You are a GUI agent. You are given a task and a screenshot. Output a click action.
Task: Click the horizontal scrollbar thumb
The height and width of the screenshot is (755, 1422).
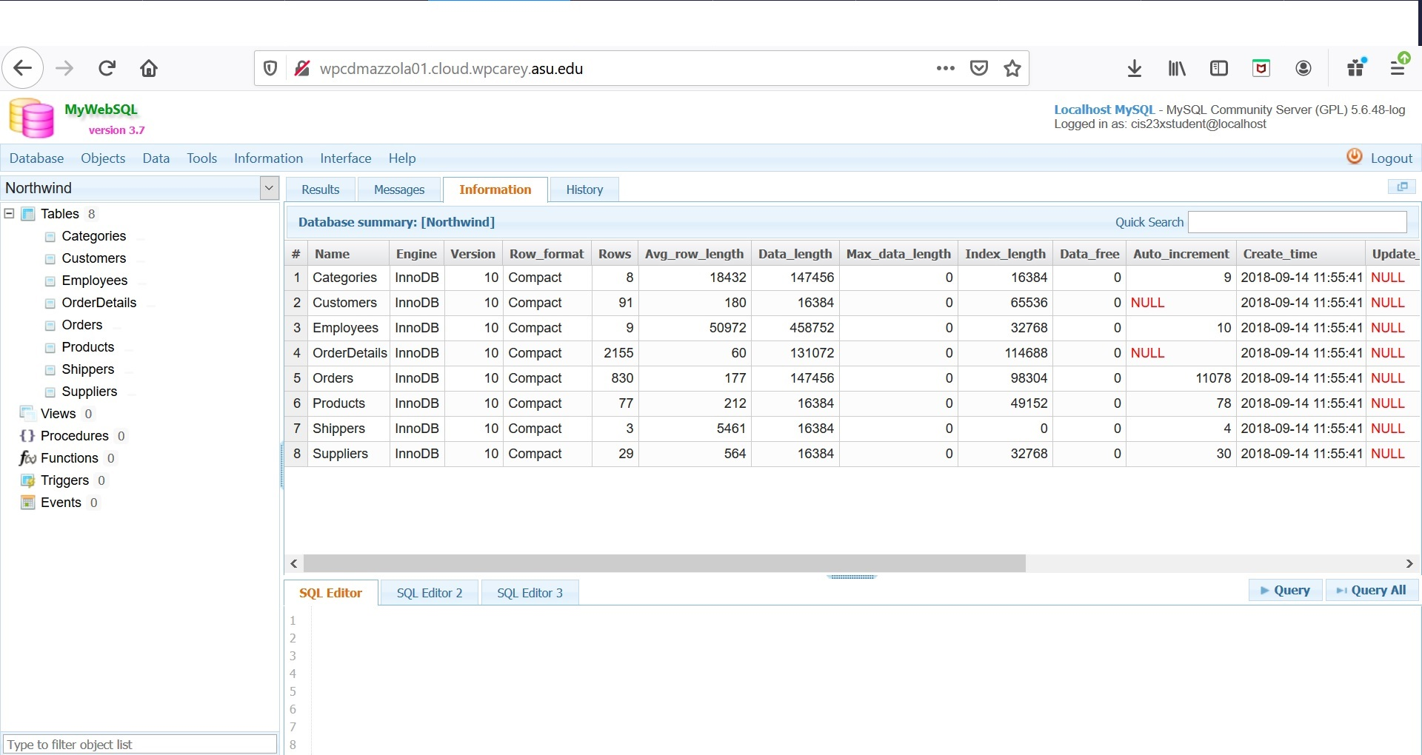tap(664, 564)
